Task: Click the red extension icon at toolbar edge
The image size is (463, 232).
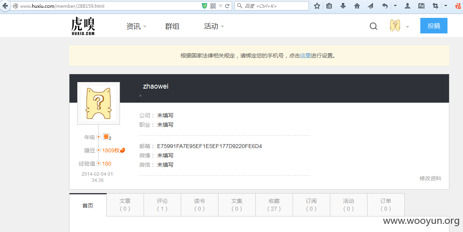Action: pyautogui.click(x=458, y=6)
